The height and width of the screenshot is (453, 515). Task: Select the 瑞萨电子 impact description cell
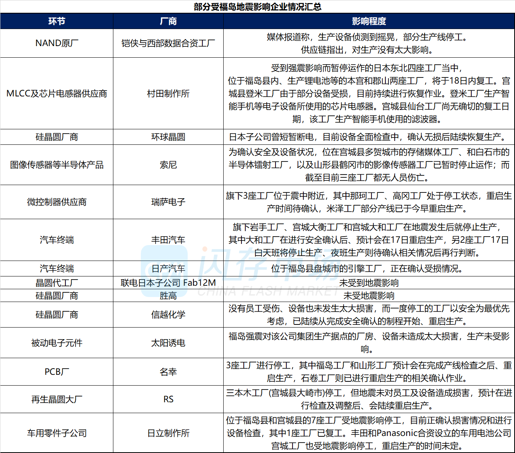click(x=369, y=202)
